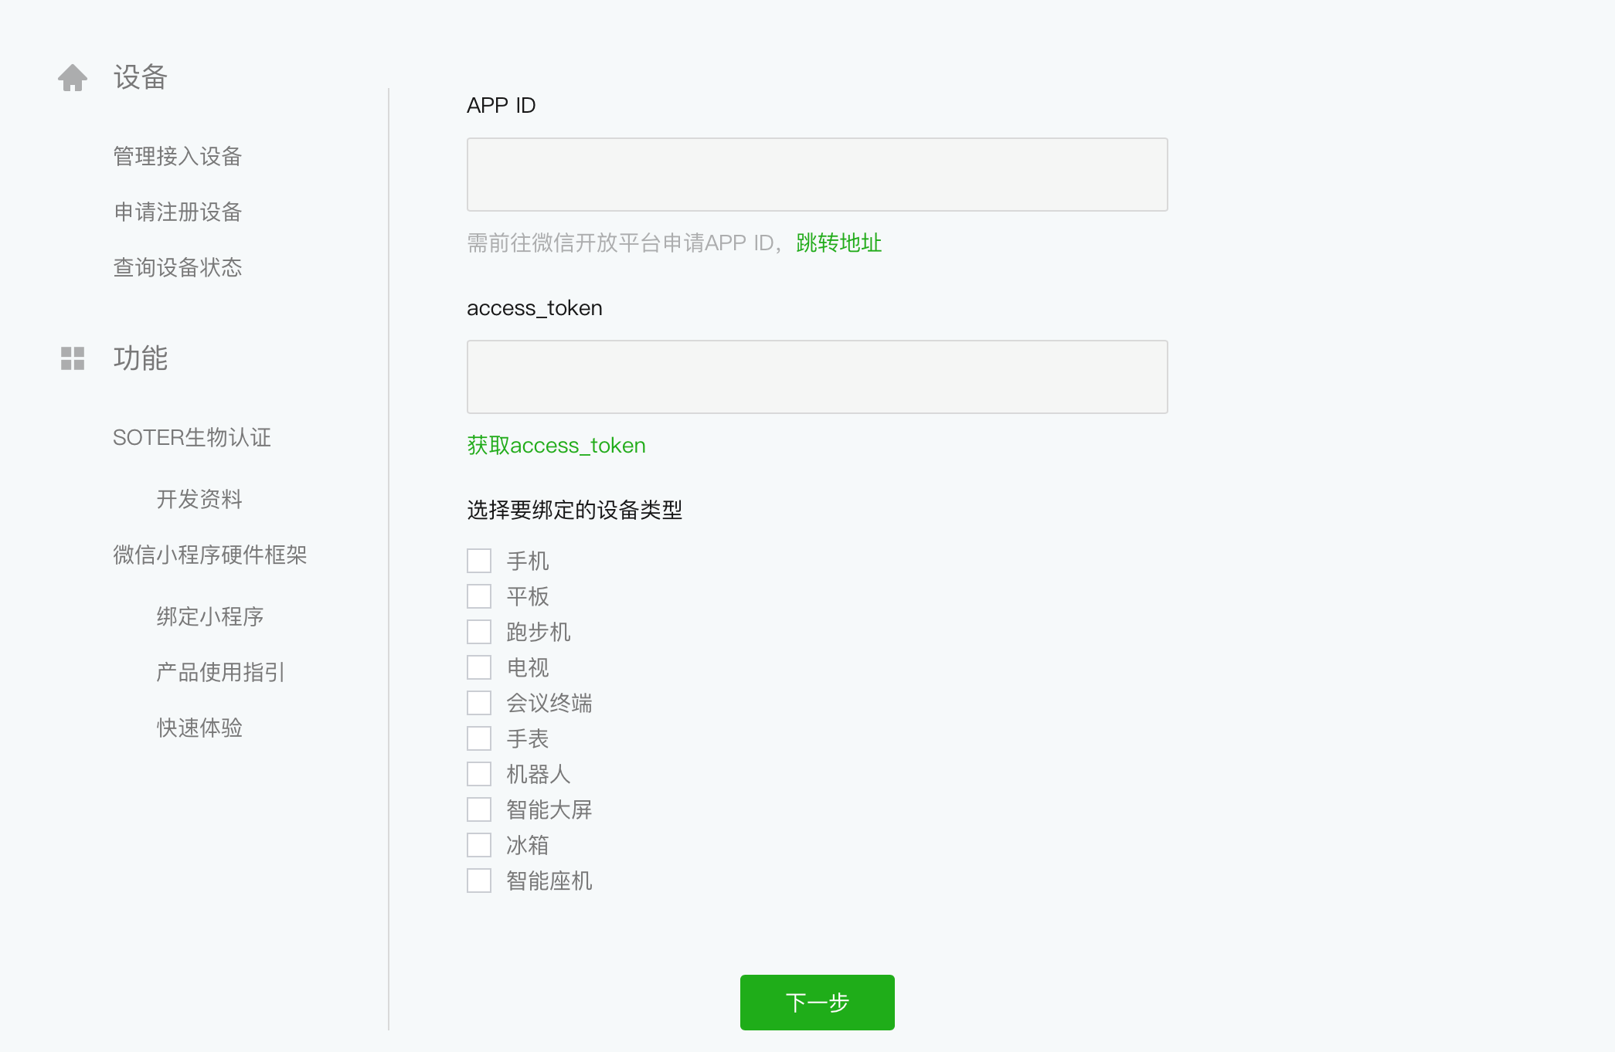Screen dimensions: 1615x1052
Task: Tick the 机器人 checkbox
Action: click(x=479, y=774)
